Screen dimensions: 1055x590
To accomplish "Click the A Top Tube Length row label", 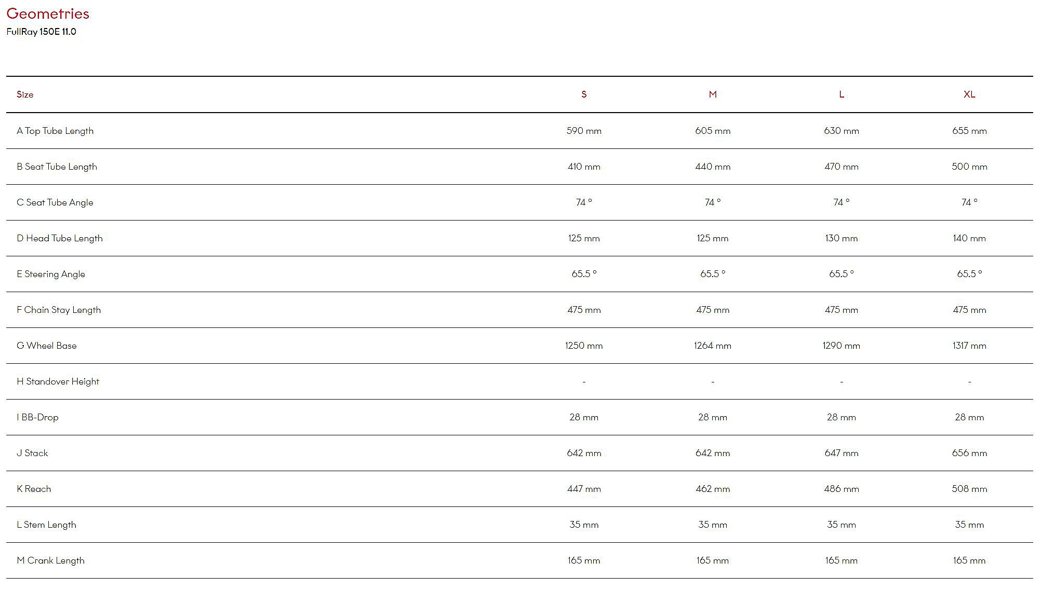I will point(55,131).
